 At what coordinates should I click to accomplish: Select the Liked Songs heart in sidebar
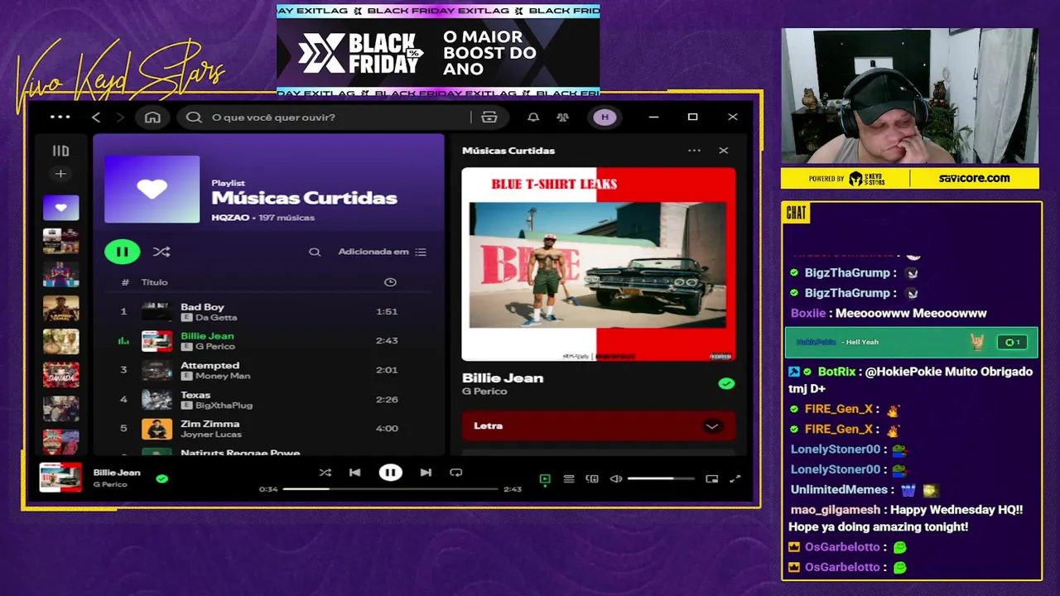pyautogui.click(x=61, y=208)
